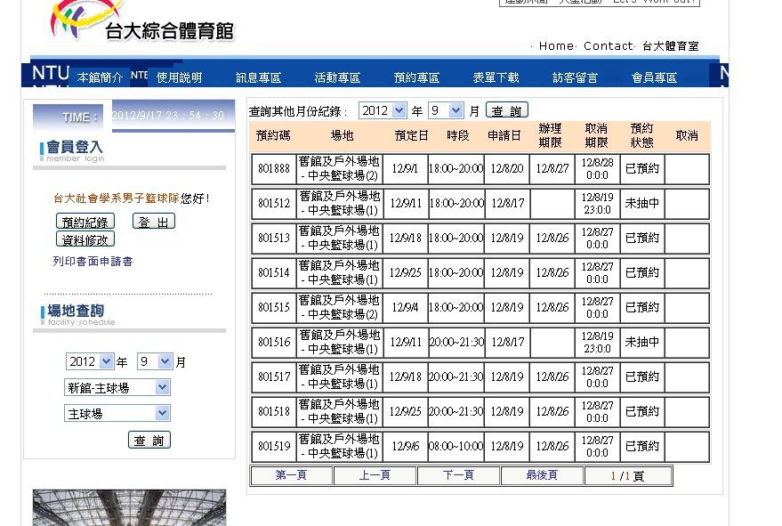Open the 新館-主球場 venue dropdown
This screenshot has height=526, width=782.
pyautogui.click(x=117, y=387)
